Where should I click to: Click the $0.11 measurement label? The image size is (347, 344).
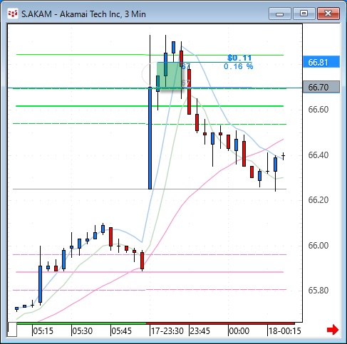tap(239, 58)
